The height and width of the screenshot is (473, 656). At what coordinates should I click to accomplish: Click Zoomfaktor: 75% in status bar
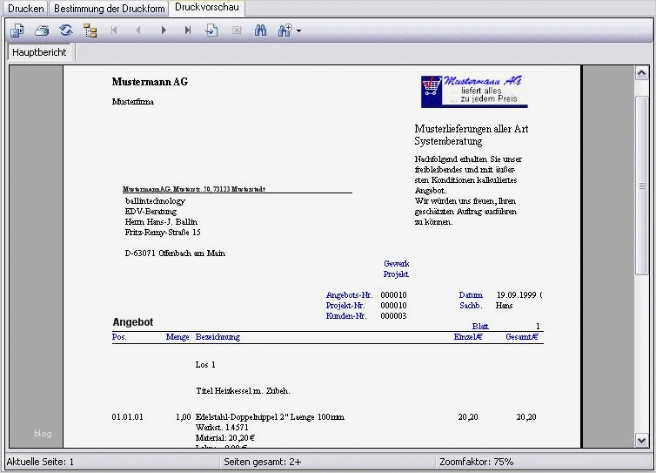[x=476, y=462]
